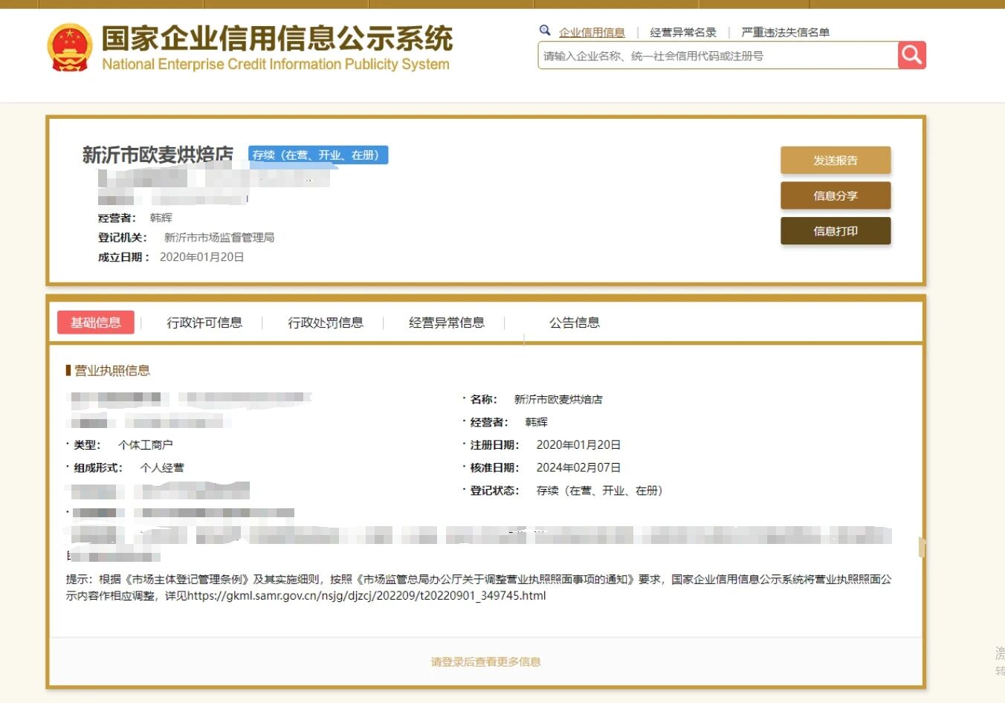The image size is (1005, 703).
Task: Click the small magnifier icon beside 企业信用信息
Action: coord(545,30)
